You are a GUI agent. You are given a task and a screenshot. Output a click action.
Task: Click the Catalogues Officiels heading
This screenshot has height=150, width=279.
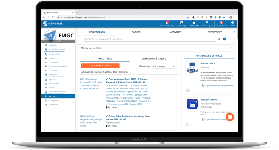tap(209, 56)
